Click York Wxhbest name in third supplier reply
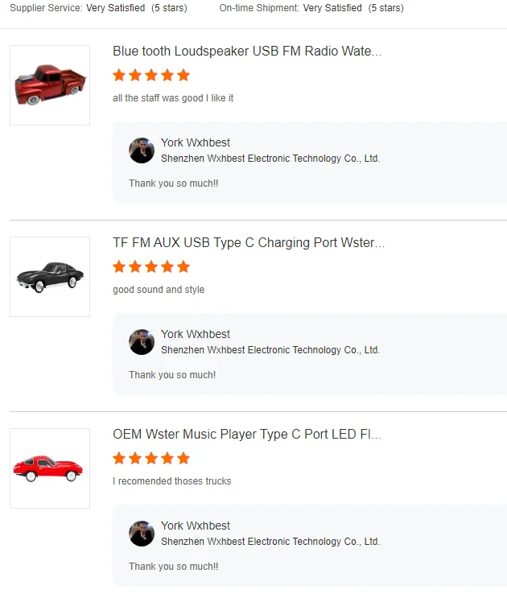The image size is (507, 598). pos(196,526)
